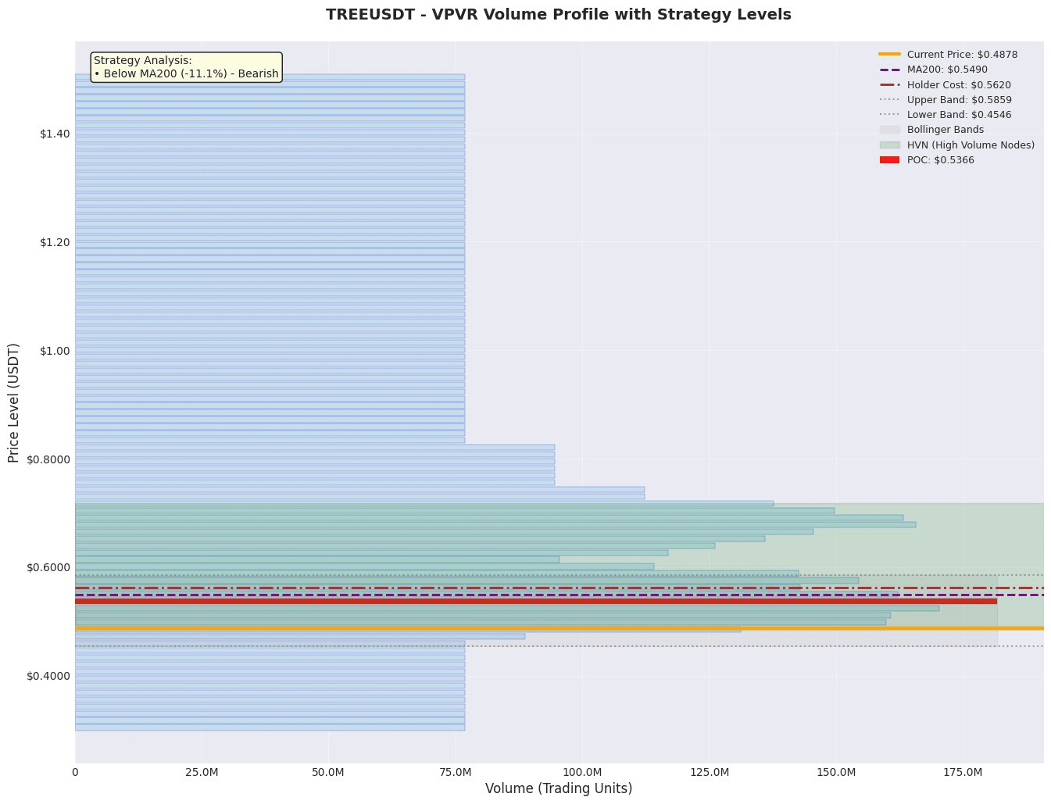Select the Strategy Analysis annotation box
1051x804 pixels.
coord(186,67)
